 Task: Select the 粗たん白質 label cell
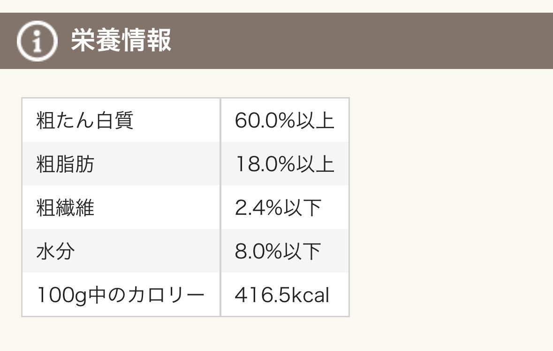coord(85,121)
